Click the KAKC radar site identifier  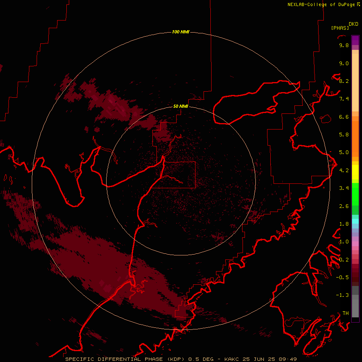[232, 359]
